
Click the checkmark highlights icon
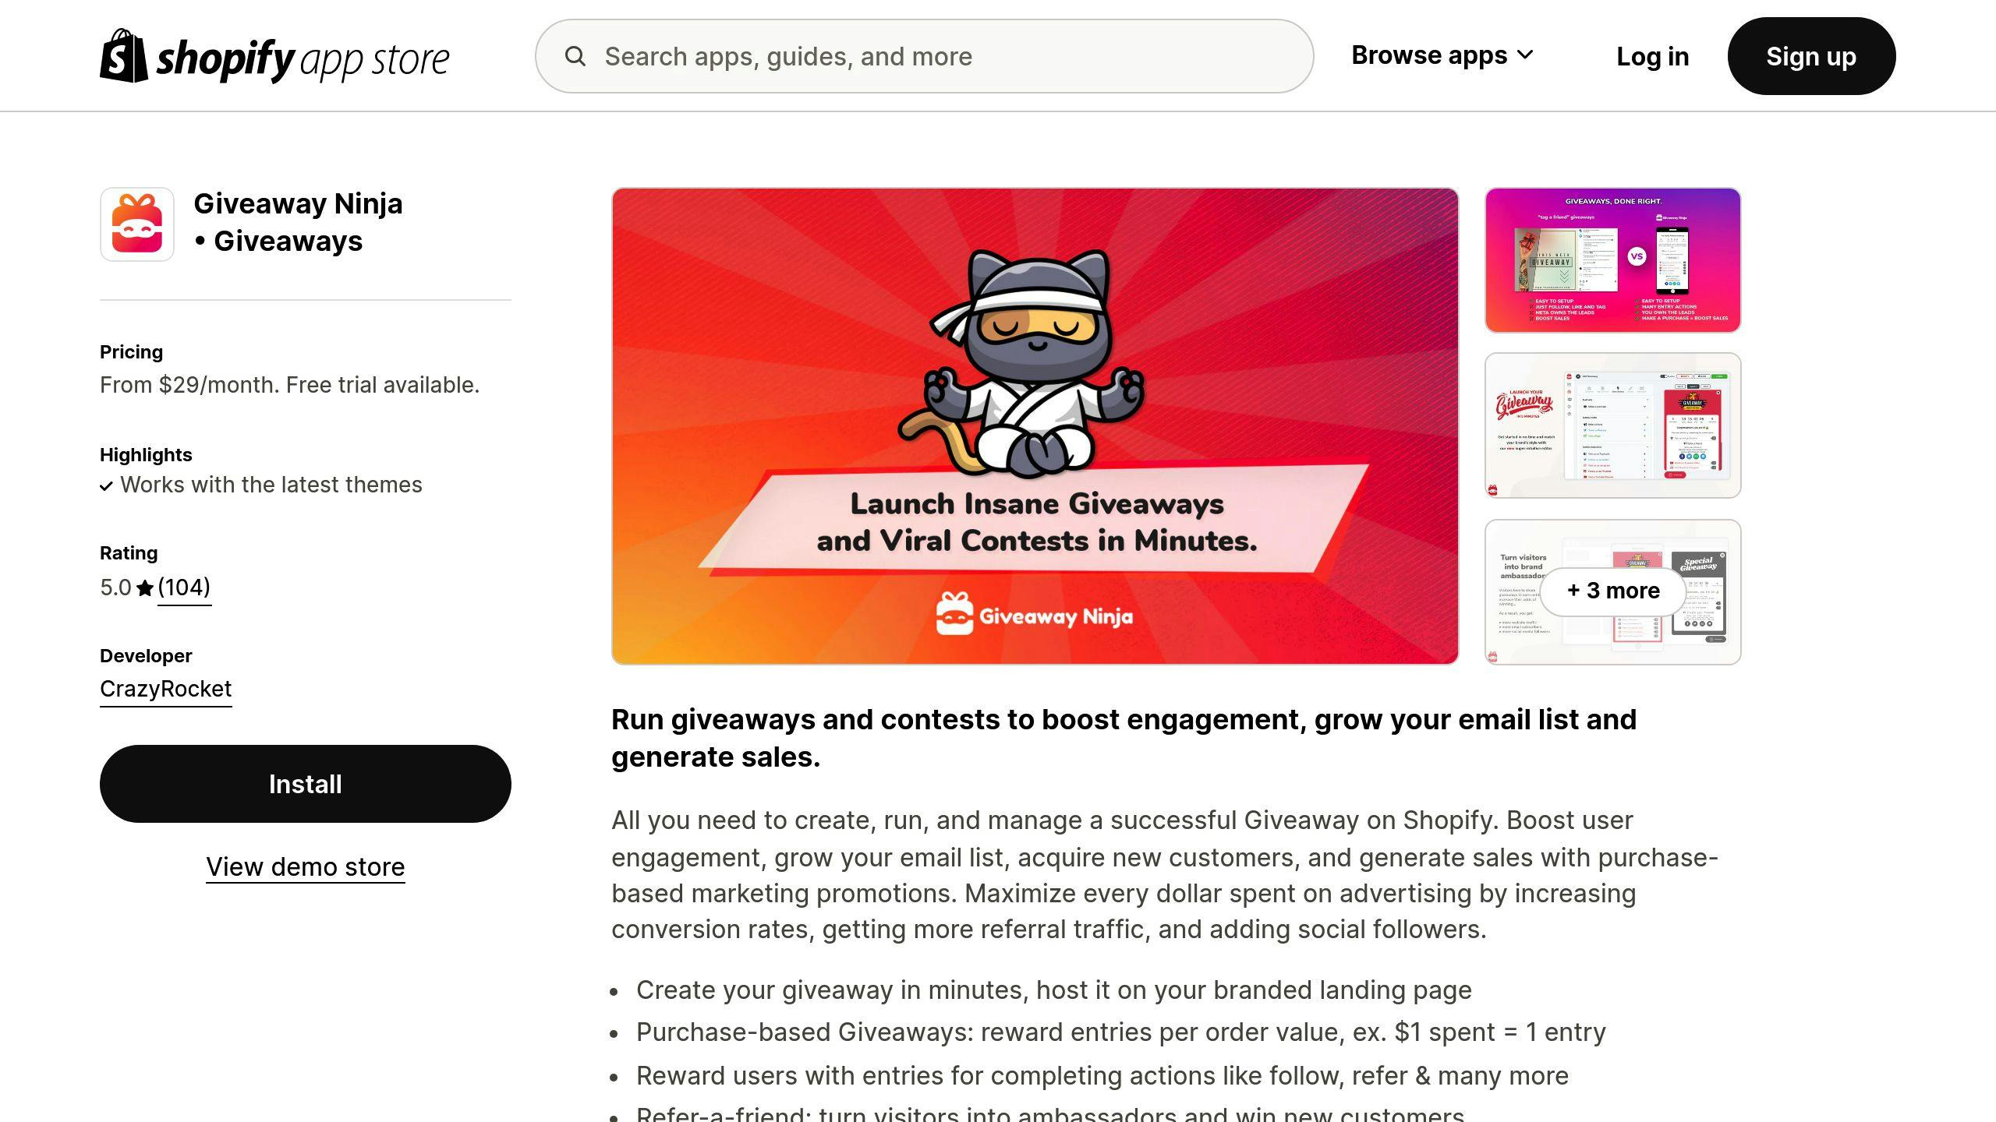click(107, 485)
